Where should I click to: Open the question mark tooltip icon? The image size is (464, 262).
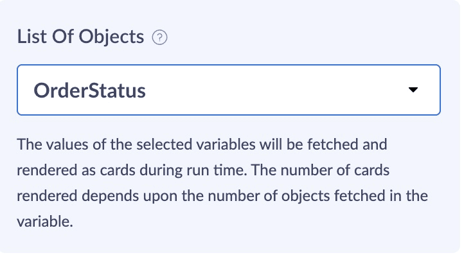click(159, 38)
